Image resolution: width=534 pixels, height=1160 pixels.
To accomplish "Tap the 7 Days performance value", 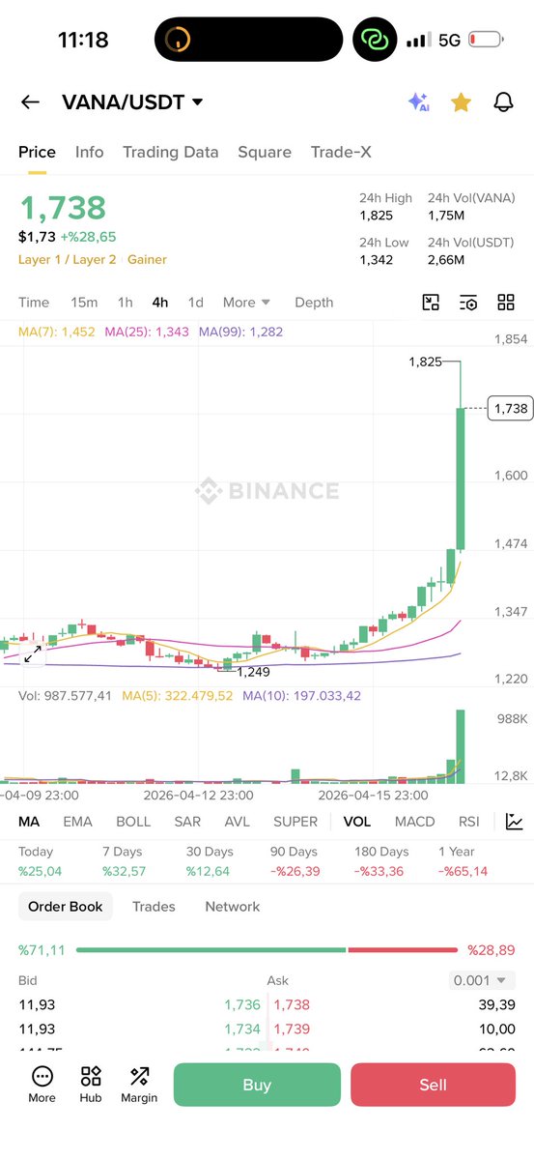I will [124, 871].
